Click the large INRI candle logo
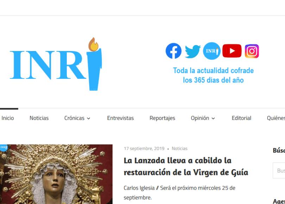The height and width of the screenshot is (204, 285). click(56, 64)
